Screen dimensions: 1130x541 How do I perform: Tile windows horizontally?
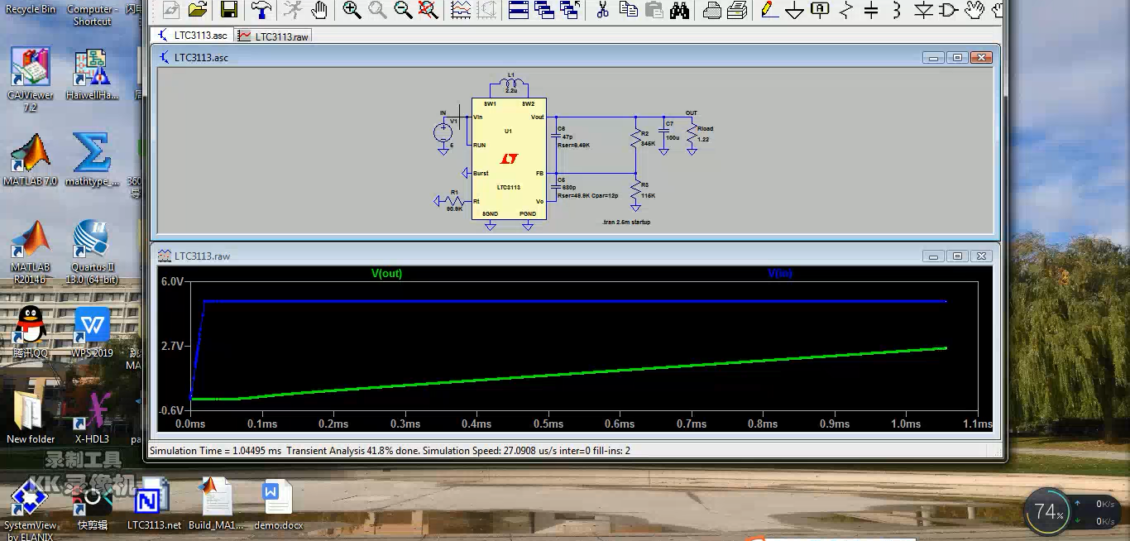[x=519, y=10]
